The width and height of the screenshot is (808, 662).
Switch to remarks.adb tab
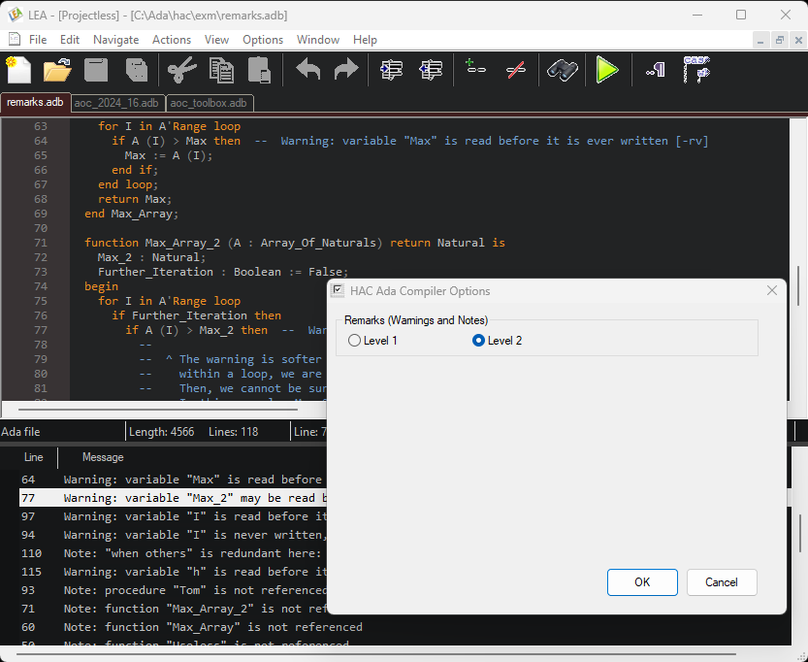[35, 102]
